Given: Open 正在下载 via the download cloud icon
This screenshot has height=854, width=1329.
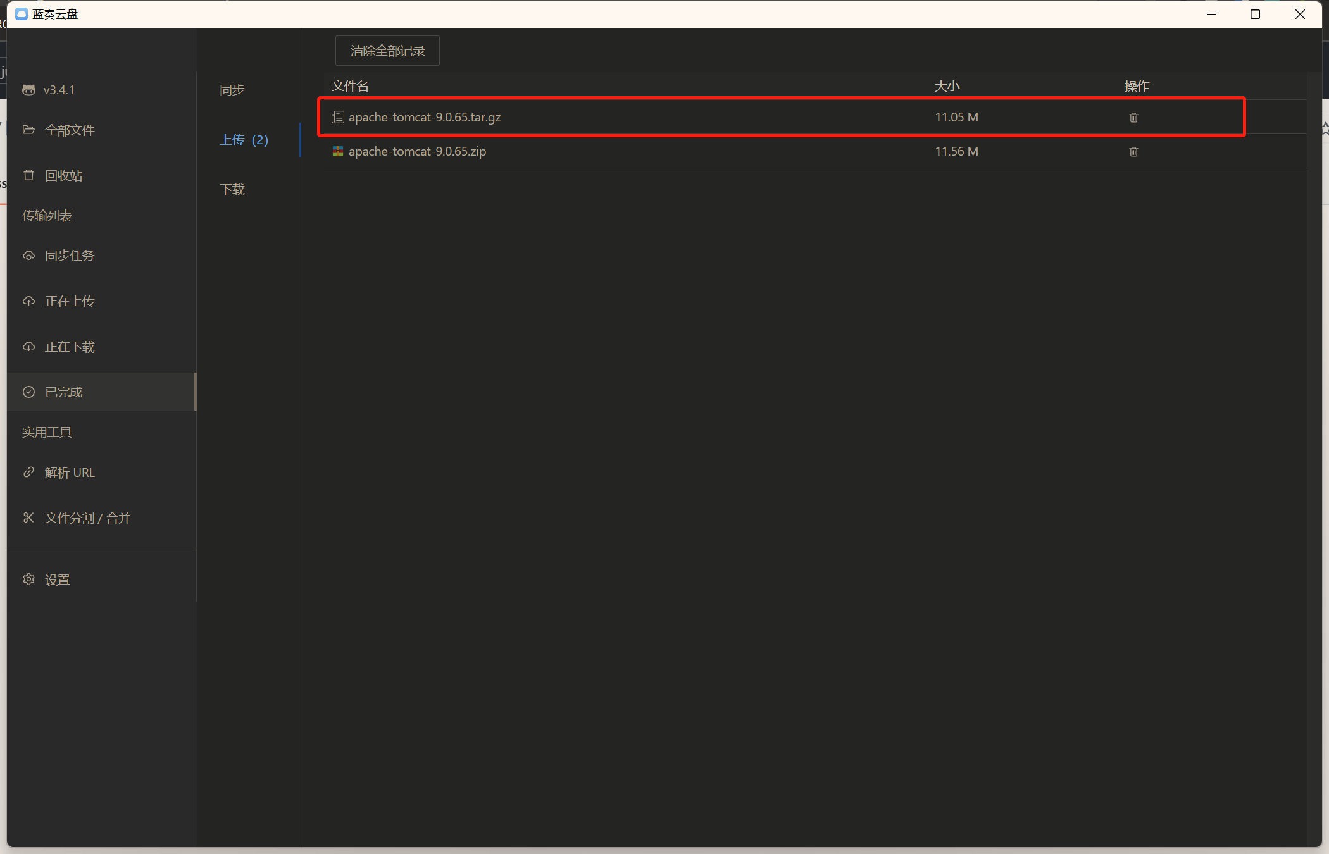Looking at the screenshot, I should [28, 347].
